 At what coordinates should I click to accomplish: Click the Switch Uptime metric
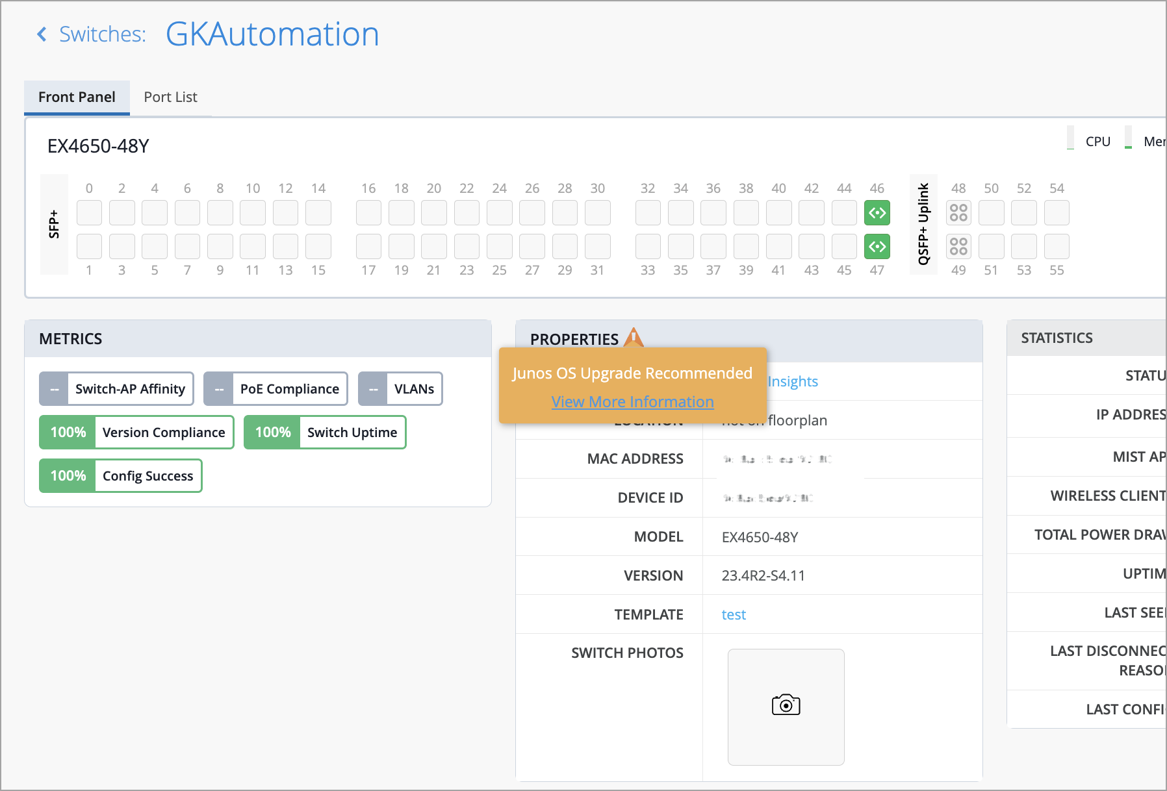click(325, 433)
